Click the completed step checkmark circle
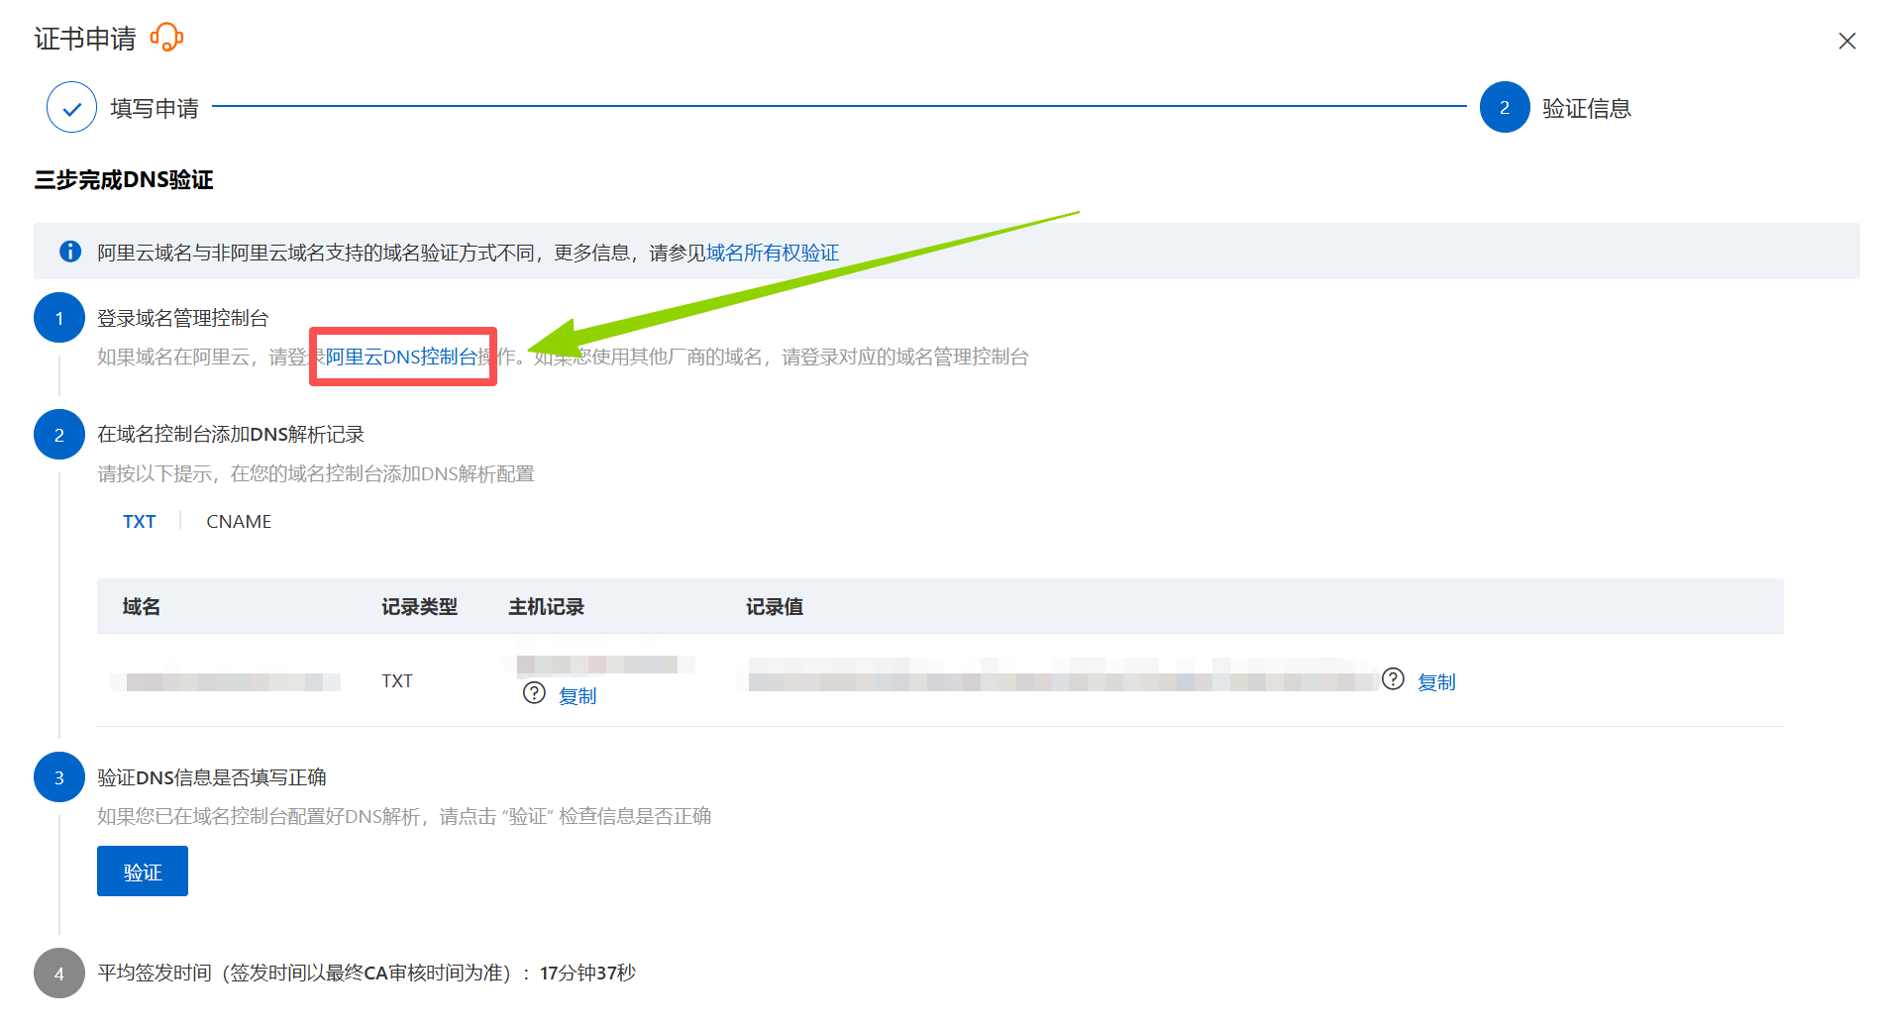 [71, 107]
